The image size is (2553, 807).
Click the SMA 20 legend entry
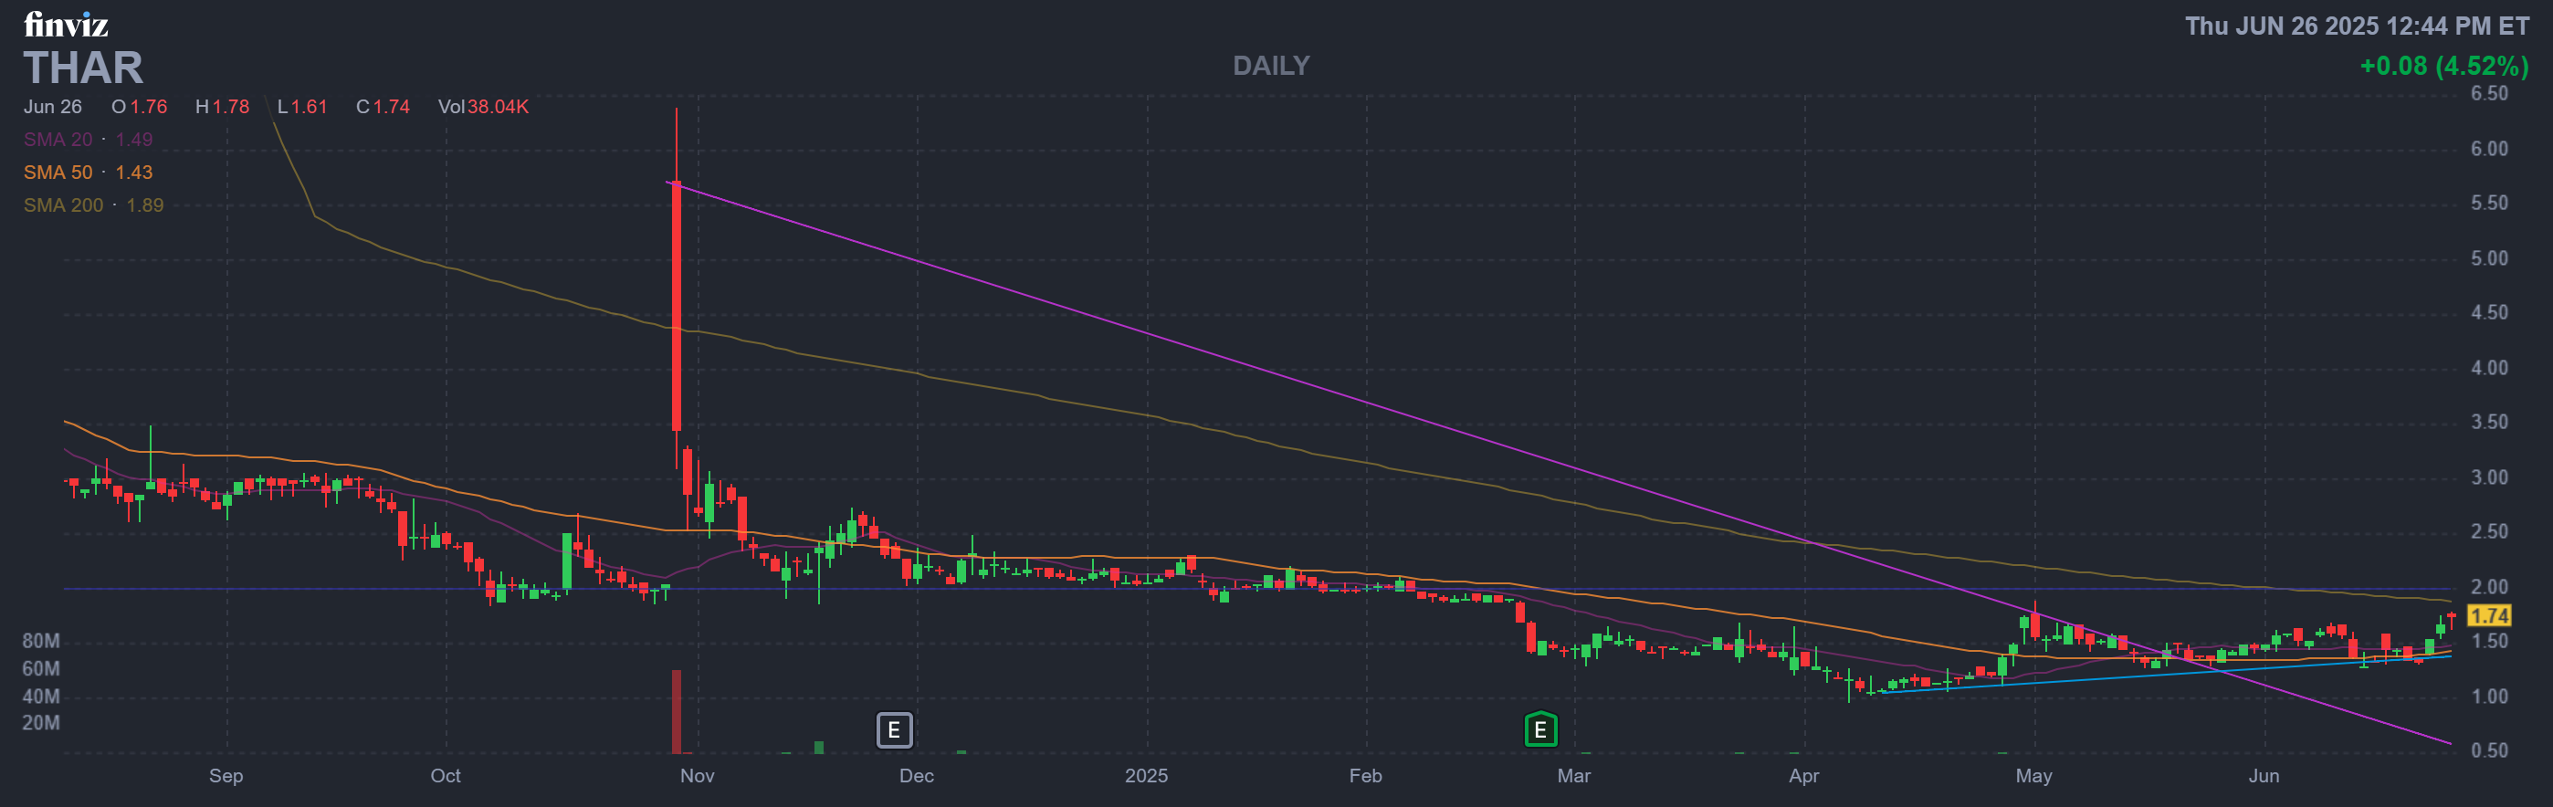[x=89, y=140]
